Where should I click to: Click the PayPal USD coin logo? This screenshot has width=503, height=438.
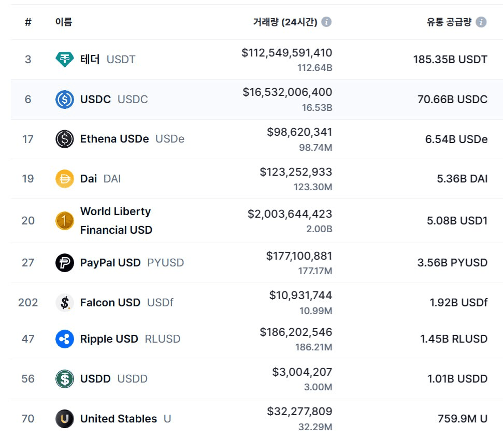click(x=65, y=263)
